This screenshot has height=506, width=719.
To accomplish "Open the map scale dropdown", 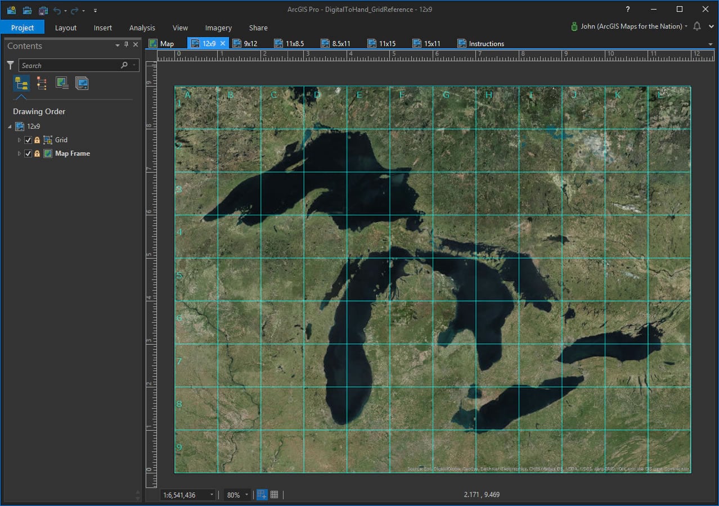I will (x=212, y=495).
